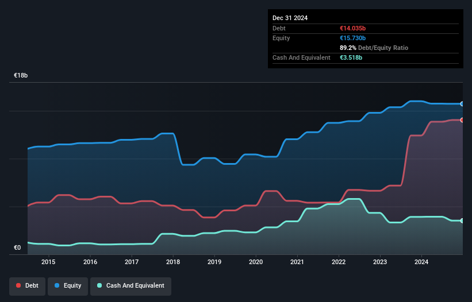Image resolution: width=472 pixels, height=302 pixels.
Task: Click the 2016 x-axis label
Action: point(90,262)
